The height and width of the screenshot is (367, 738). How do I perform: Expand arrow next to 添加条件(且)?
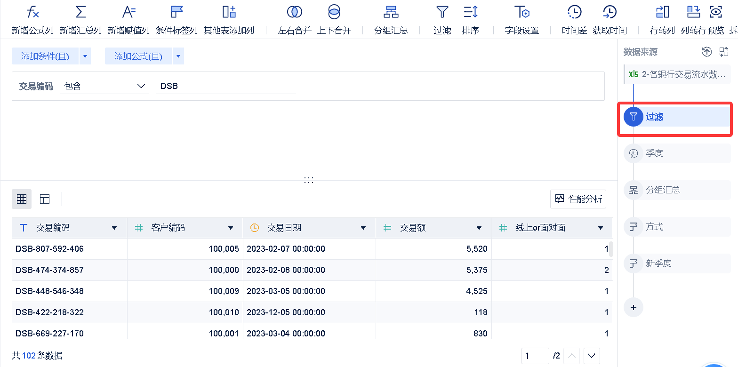click(x=85, y=56)
